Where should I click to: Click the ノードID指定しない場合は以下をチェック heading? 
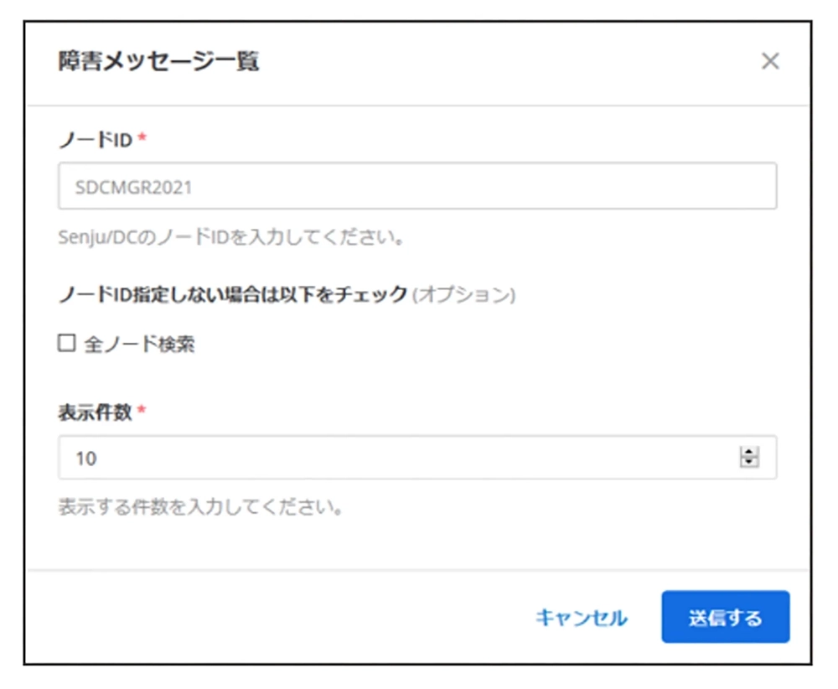232,294
